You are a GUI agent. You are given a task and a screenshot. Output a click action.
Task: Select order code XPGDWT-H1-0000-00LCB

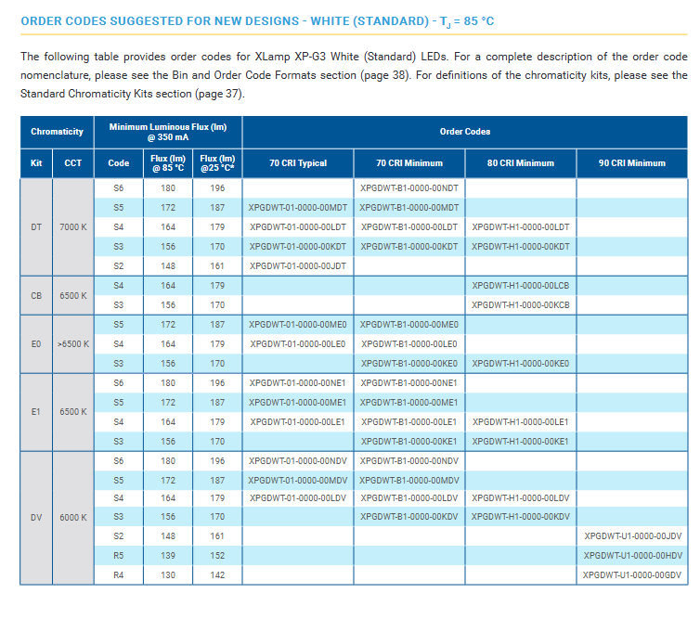click(521, 286)
